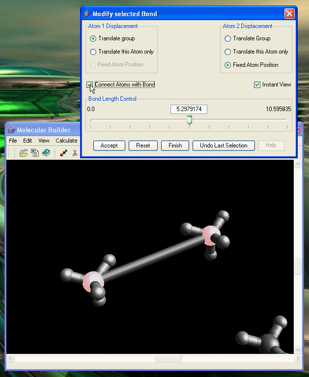Click the bond length slider thumb
Viewport: 309px width, 377px height.
point(189,120)
